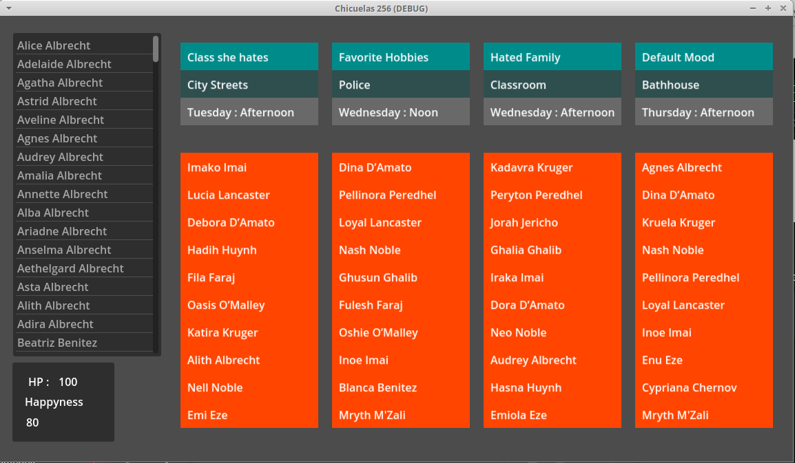Click Wednesday : Noon time slot
This screenshot has height=463, width=795.
[x=400, y=112]
